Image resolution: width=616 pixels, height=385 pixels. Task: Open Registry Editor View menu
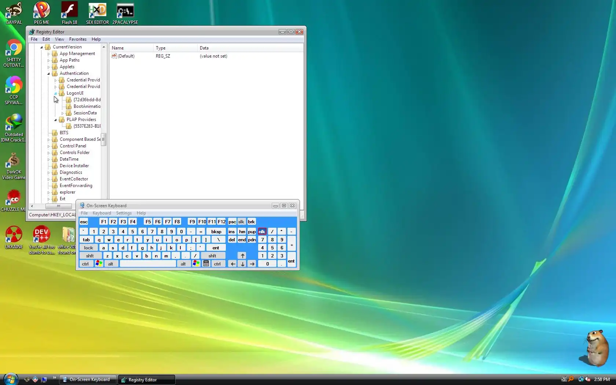pos(59,39)
